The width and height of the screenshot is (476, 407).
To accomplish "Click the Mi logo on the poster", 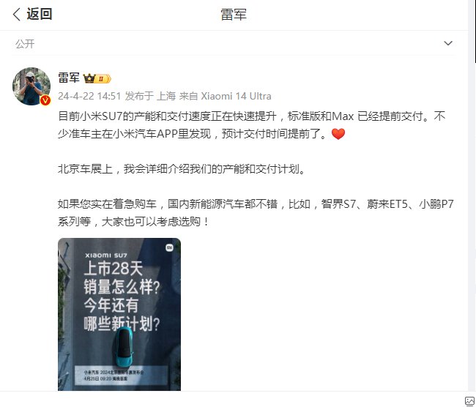I will click(x=169, y=247).
